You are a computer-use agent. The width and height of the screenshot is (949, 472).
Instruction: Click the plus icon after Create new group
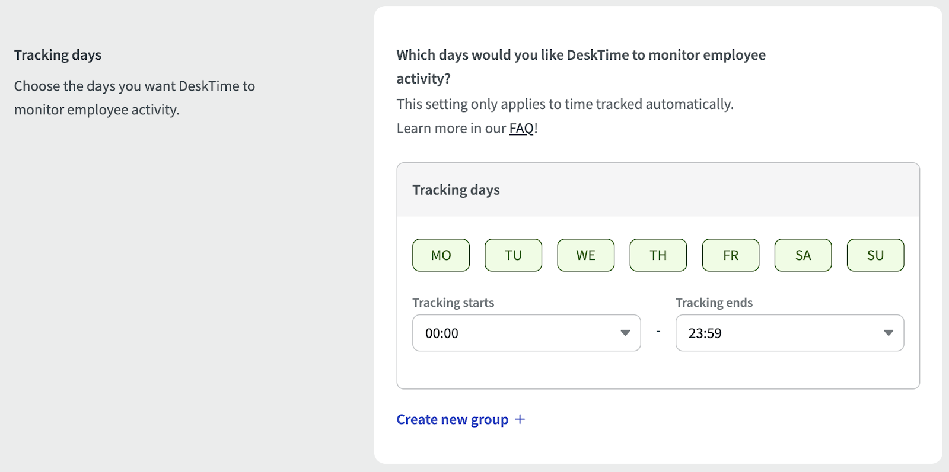[x=520, y=419]
